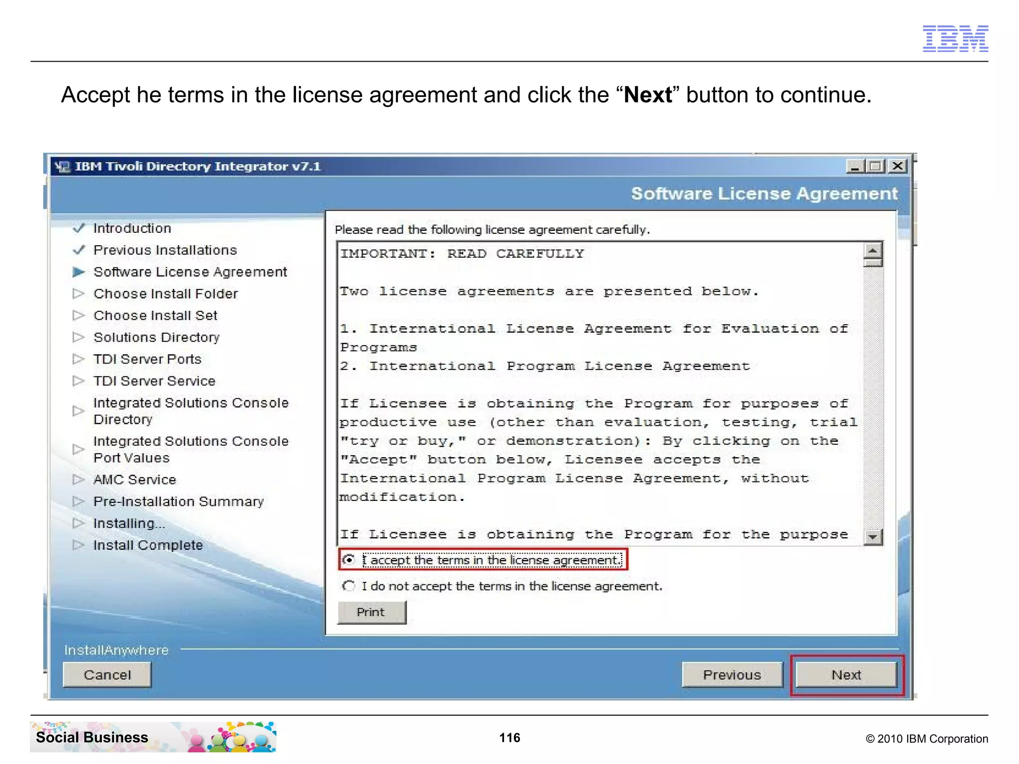Click '2. International Program License Agreement' line

545,367
